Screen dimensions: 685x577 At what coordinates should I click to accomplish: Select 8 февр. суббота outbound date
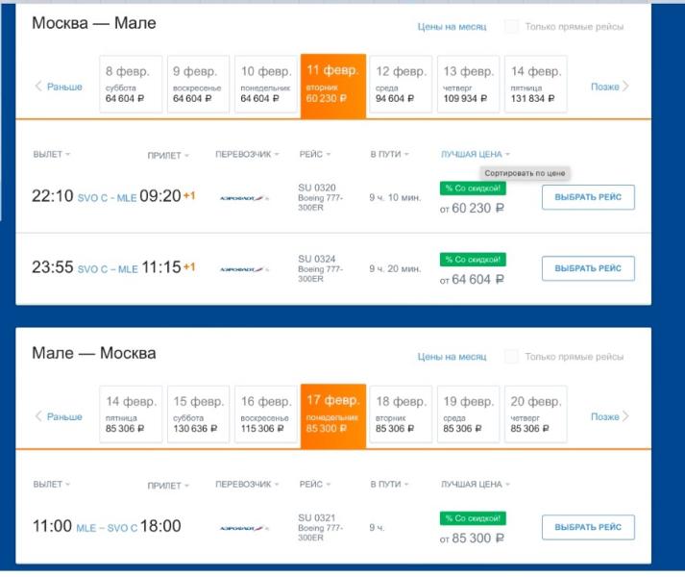pyautogui.click(x=132, y=84)
